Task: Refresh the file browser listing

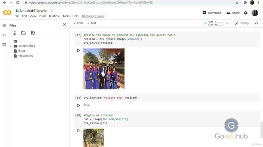Action: (x=23, y=33)
